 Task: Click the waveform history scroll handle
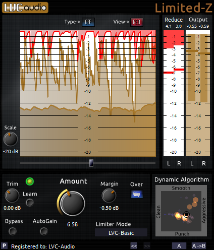click(91, 163)
